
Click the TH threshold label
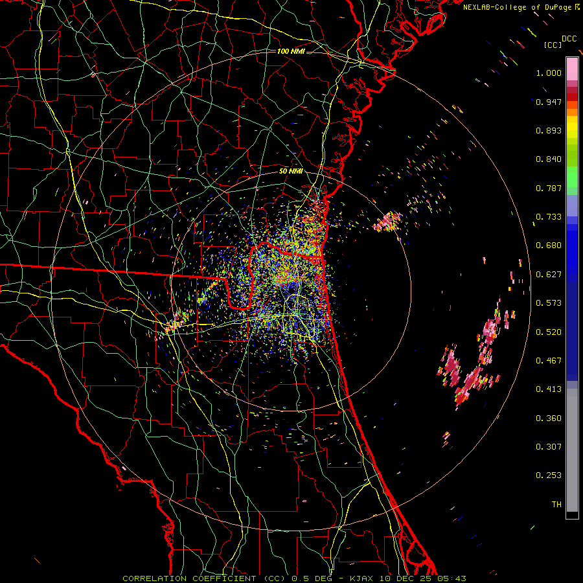point(556,505)
